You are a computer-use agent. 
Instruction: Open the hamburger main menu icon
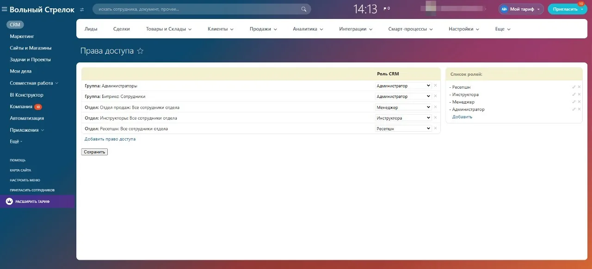coord(5,9)
